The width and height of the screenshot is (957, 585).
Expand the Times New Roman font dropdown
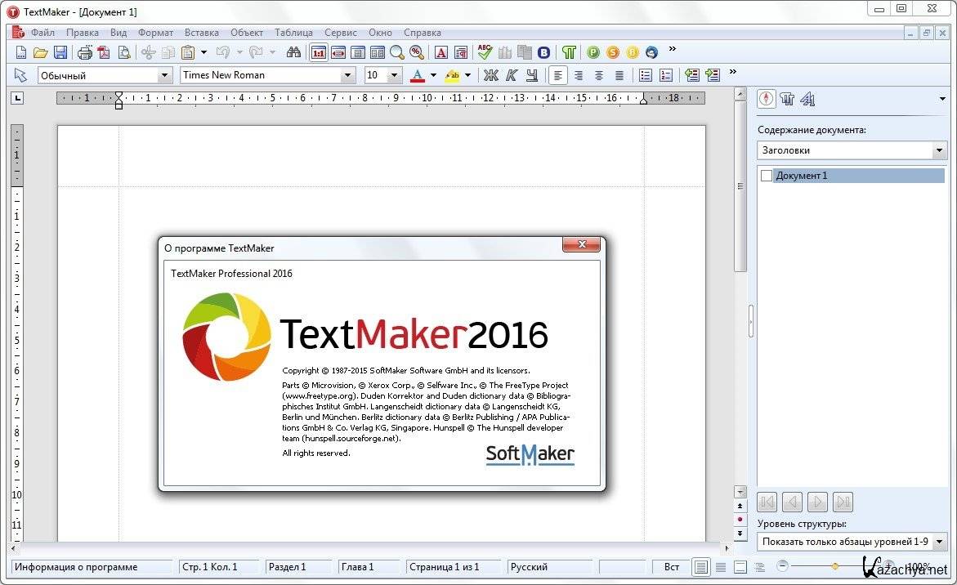tap(348, 75)
